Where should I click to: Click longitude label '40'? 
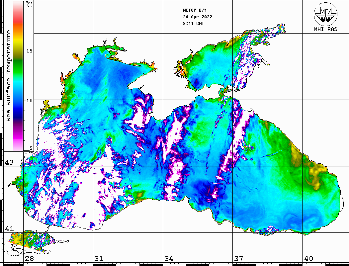point(308,259)
